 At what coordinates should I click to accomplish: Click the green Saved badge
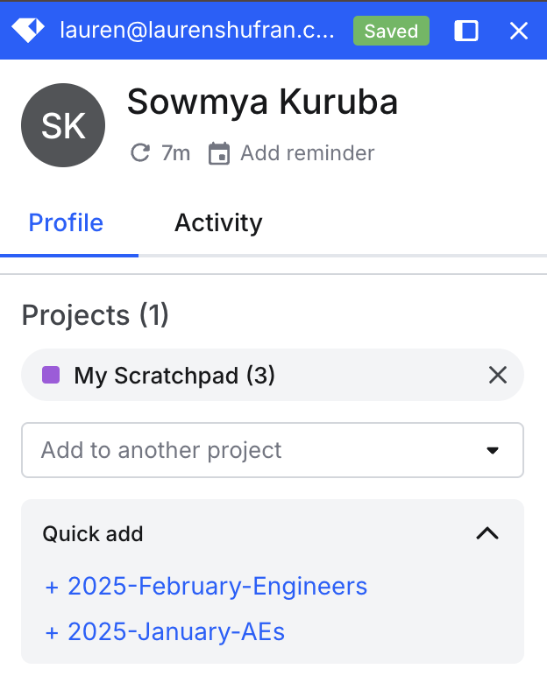tap(391, 31)
